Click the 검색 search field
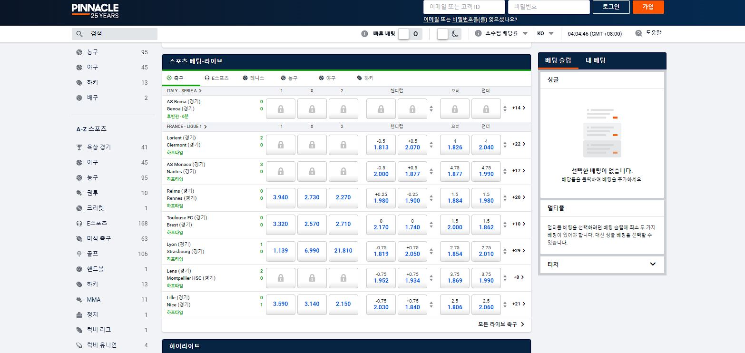This screenshot has width=745, height=353. pyautogui.click(x=115, y=34)
